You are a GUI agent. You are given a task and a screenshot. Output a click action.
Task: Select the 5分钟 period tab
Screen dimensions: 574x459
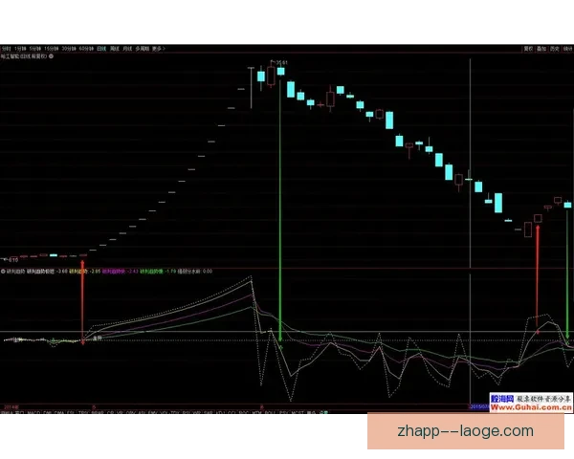point(35,49)
